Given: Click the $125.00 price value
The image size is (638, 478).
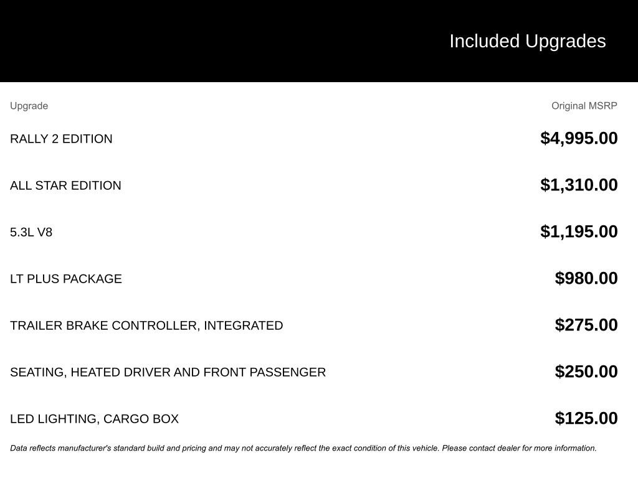Looking at the screenshot, I should tap(586, 419).
